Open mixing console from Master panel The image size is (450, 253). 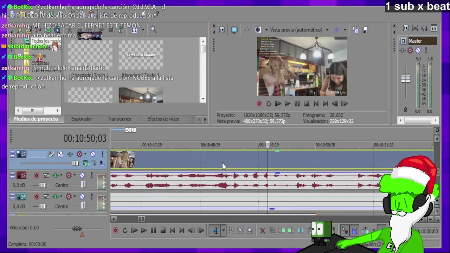[x=434, y=28]
